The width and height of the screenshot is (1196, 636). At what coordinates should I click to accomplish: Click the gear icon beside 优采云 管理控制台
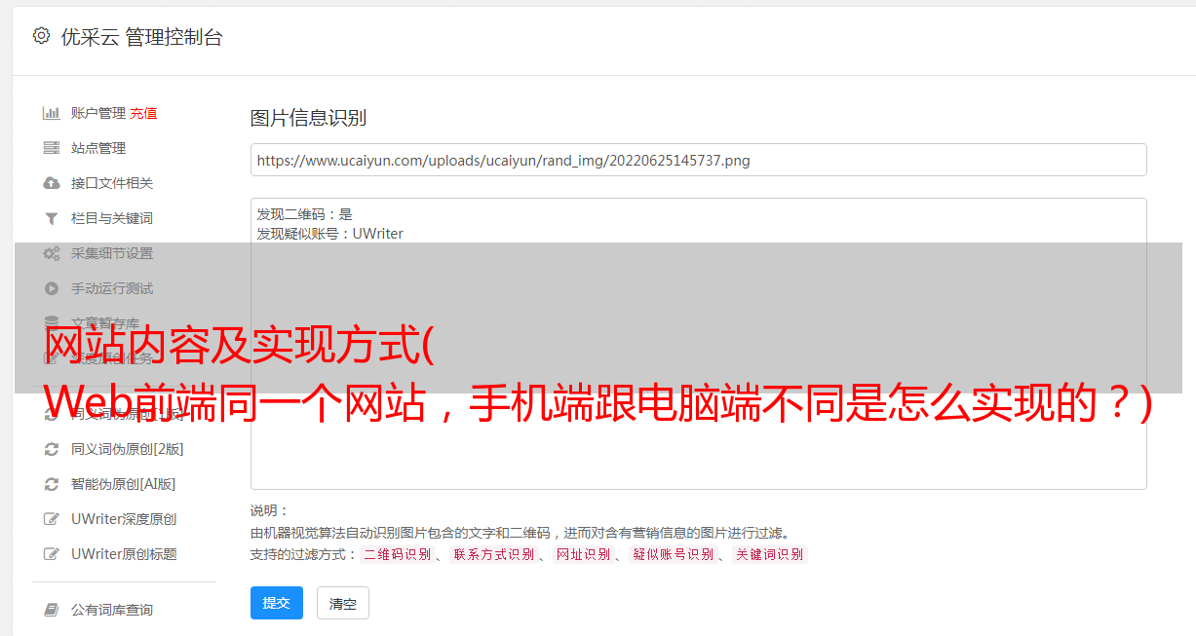(x=41, y=36)
